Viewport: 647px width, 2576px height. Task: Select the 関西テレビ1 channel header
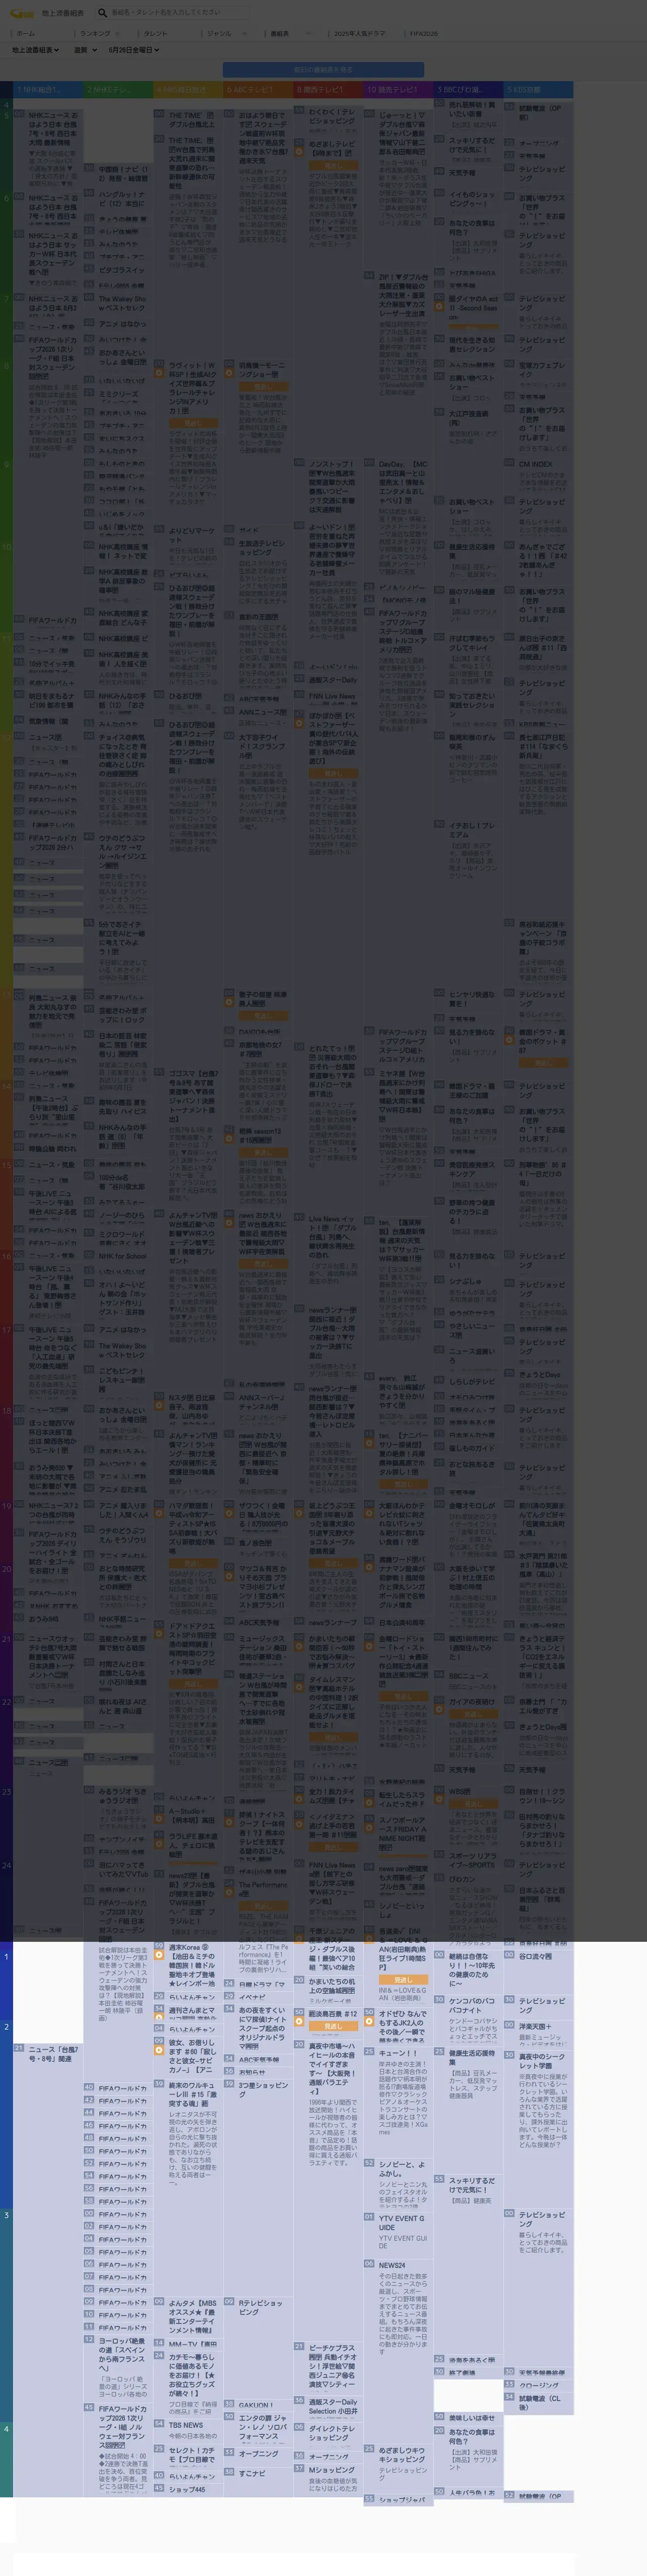[328, 90]
